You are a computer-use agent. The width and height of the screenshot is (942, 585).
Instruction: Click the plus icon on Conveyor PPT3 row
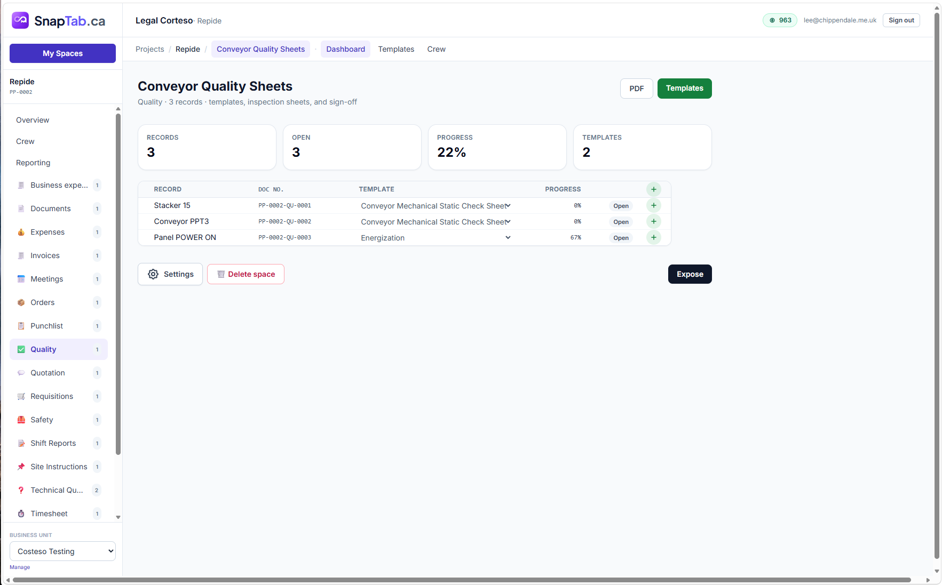click(x=654, y=221)
